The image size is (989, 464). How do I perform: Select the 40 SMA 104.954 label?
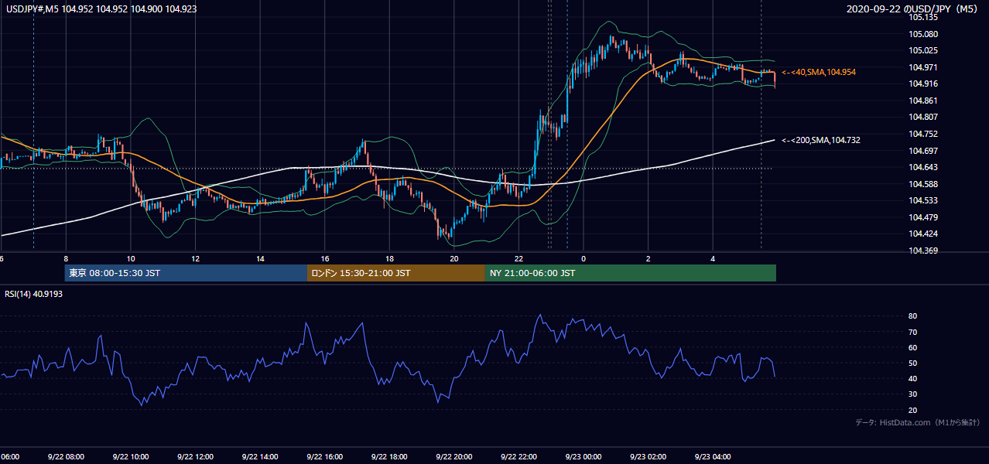(819, 72)
